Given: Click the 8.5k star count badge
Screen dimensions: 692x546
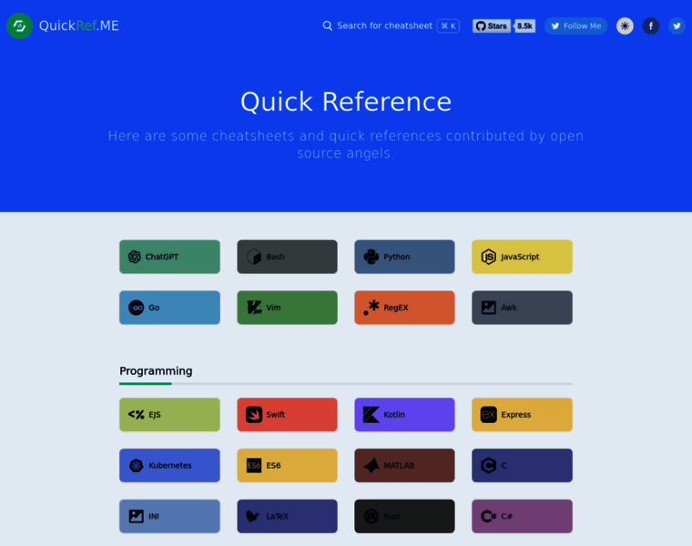Looking at the screenshot, I should click(524, 26).
